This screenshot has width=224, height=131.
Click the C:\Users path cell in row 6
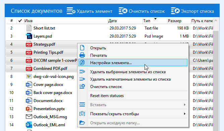coord(203,60)
